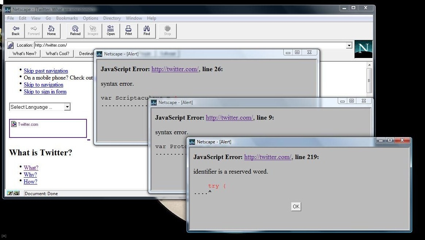The image size is (425, 240).
Task: Click the twitter.com link in line 219 error
Action: [x=267, y=157]
